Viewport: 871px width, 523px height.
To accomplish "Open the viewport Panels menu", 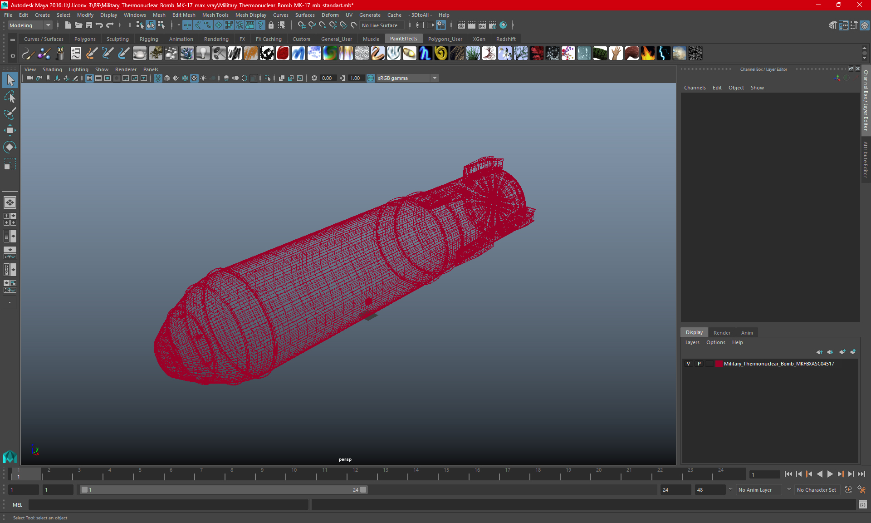I will 151,69.
